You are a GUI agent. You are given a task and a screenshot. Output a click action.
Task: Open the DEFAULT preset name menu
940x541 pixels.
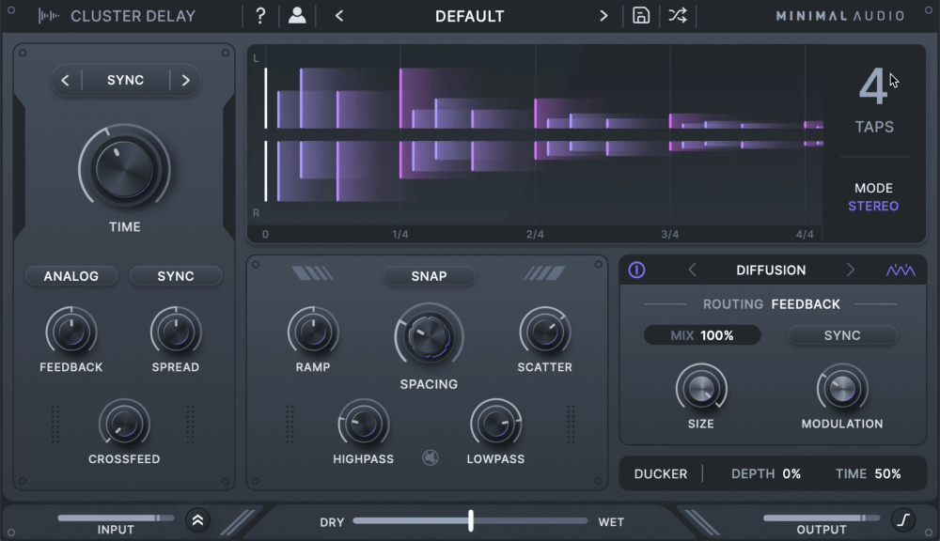pos(469,16)
